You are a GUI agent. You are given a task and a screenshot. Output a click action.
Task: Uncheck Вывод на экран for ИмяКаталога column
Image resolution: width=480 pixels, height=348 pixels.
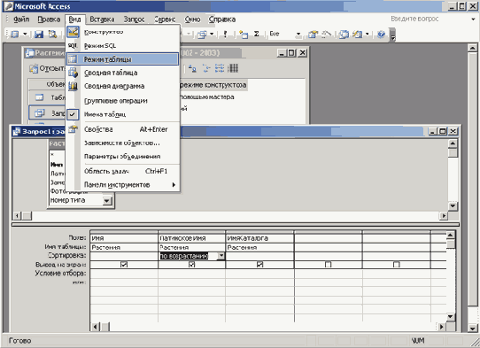[x=259, y=265]
